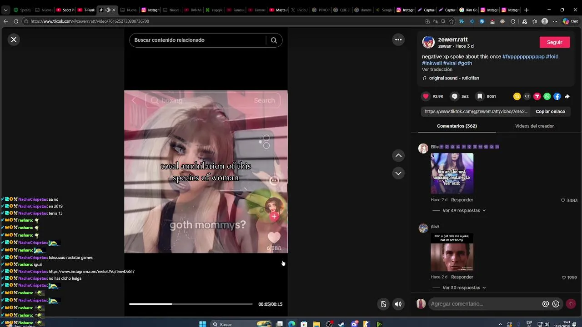Open Steam from the taskbar
Viewport: 582px width, 327px height.
341,324
